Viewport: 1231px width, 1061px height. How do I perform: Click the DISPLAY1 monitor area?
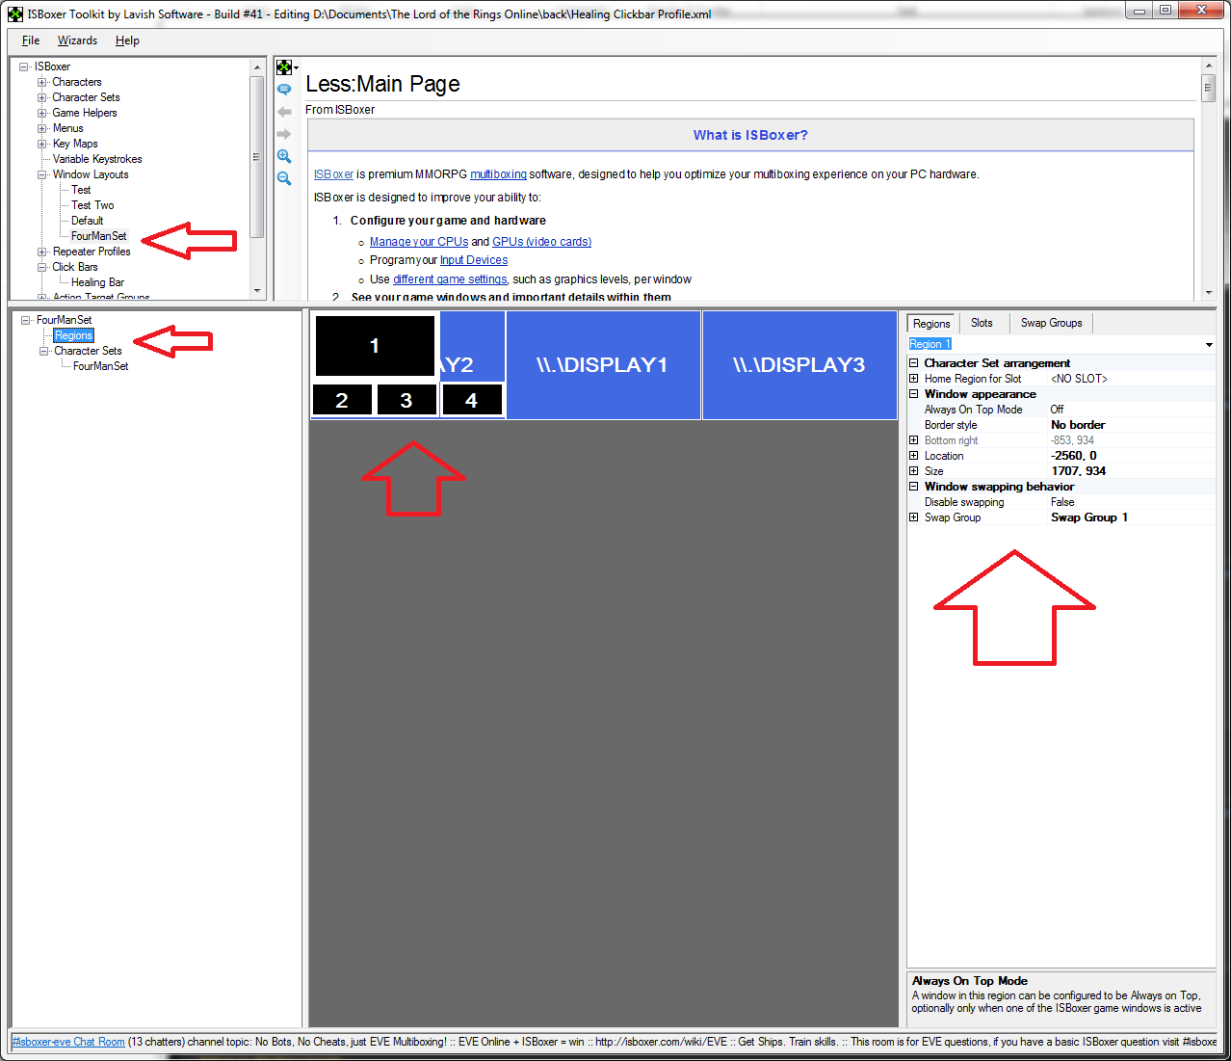(x=603, y=365)
